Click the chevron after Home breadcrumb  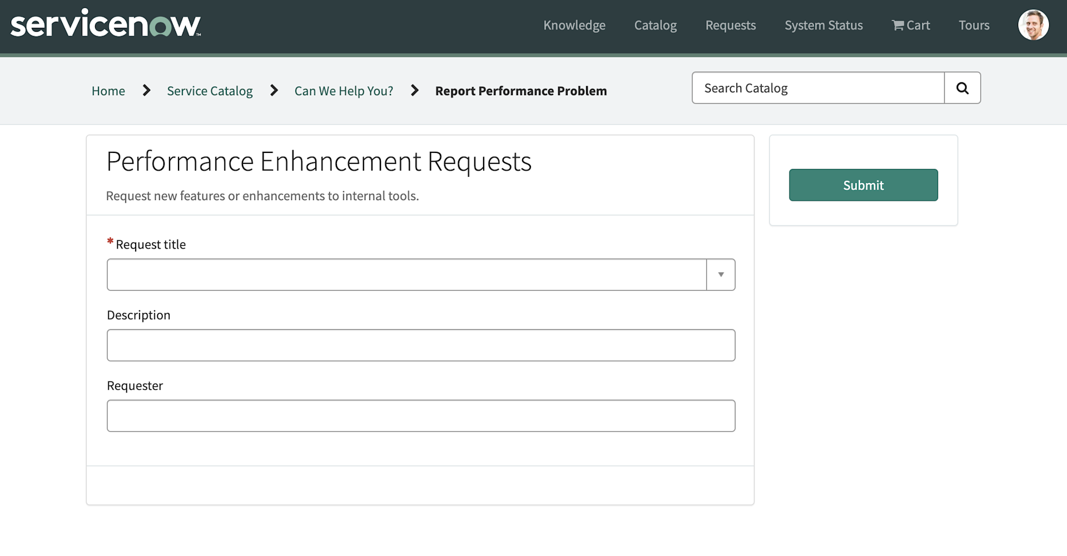tap(146, 90)
